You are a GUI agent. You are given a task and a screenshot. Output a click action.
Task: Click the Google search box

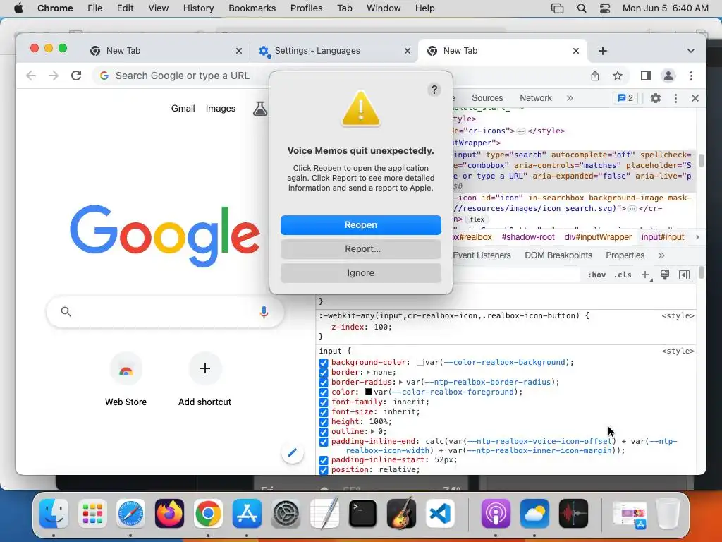(164, 312)
